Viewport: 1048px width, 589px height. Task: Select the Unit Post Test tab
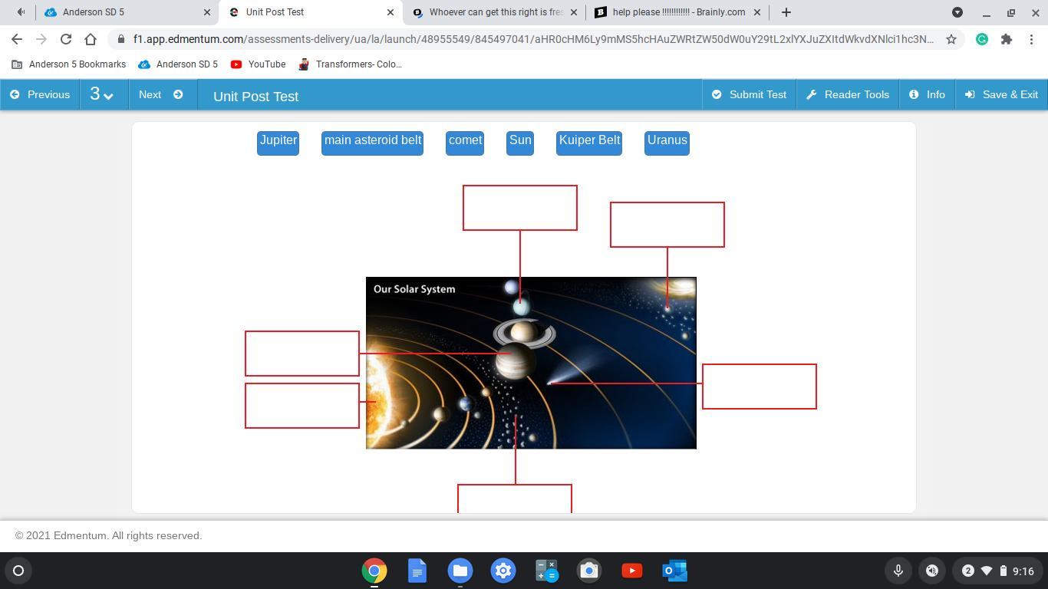click(x=310, y=12)
